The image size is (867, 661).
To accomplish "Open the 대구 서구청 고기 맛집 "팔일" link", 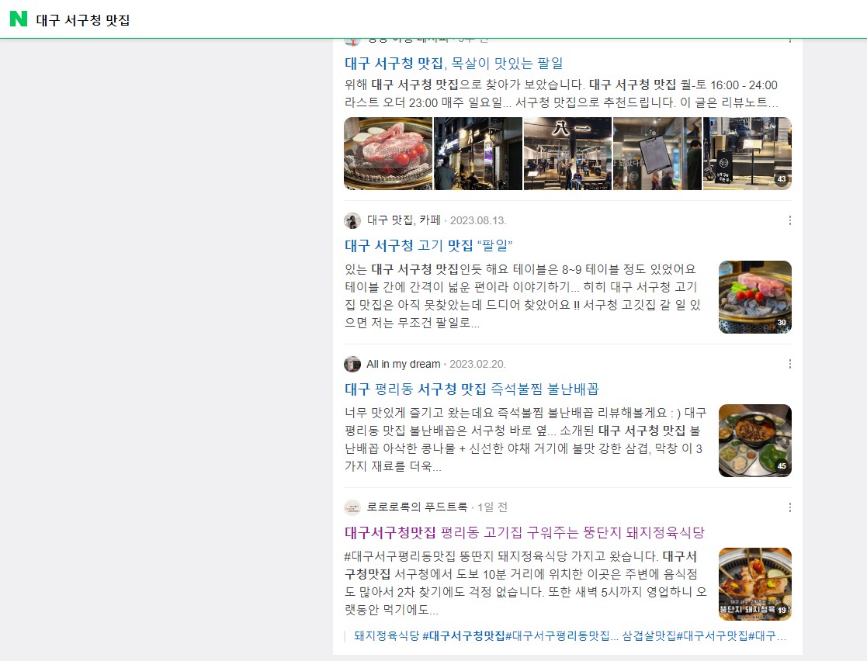I will (x=428, y=245).
